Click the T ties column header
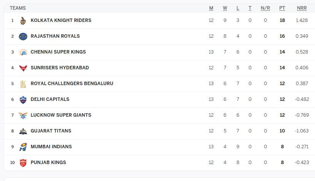315x181 pixels. [x=250, y=8]
